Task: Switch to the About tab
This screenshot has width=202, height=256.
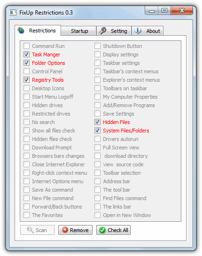Action: pos(148,31)
